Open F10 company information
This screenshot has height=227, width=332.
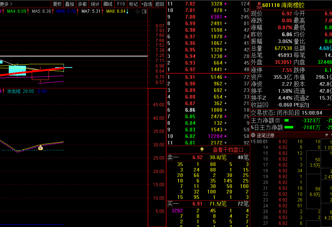(121, 4)
